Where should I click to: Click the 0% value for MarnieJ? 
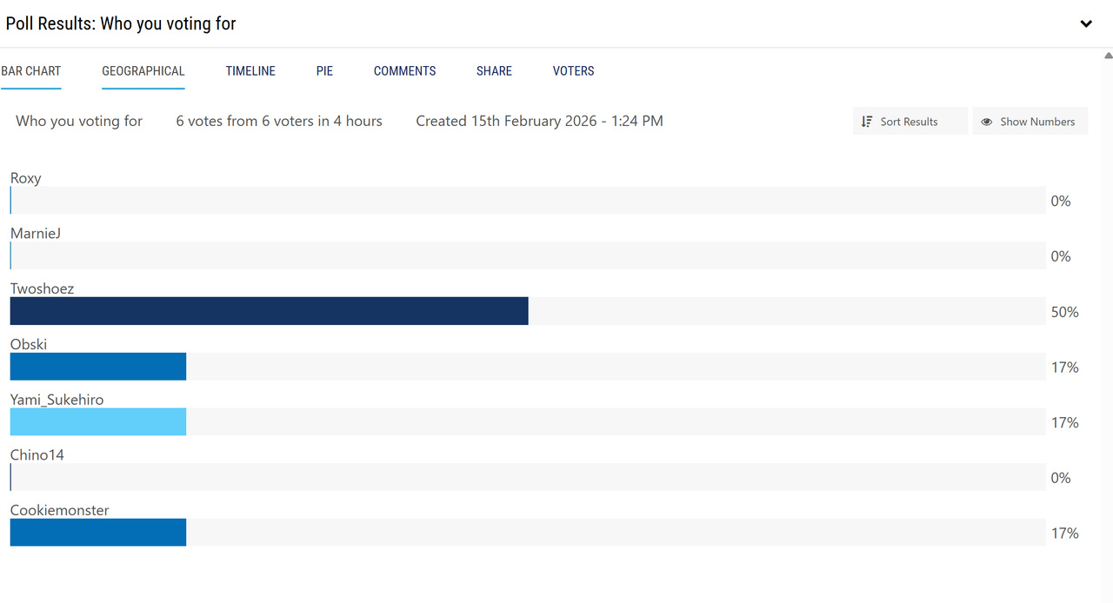(x=1061, y=256)
